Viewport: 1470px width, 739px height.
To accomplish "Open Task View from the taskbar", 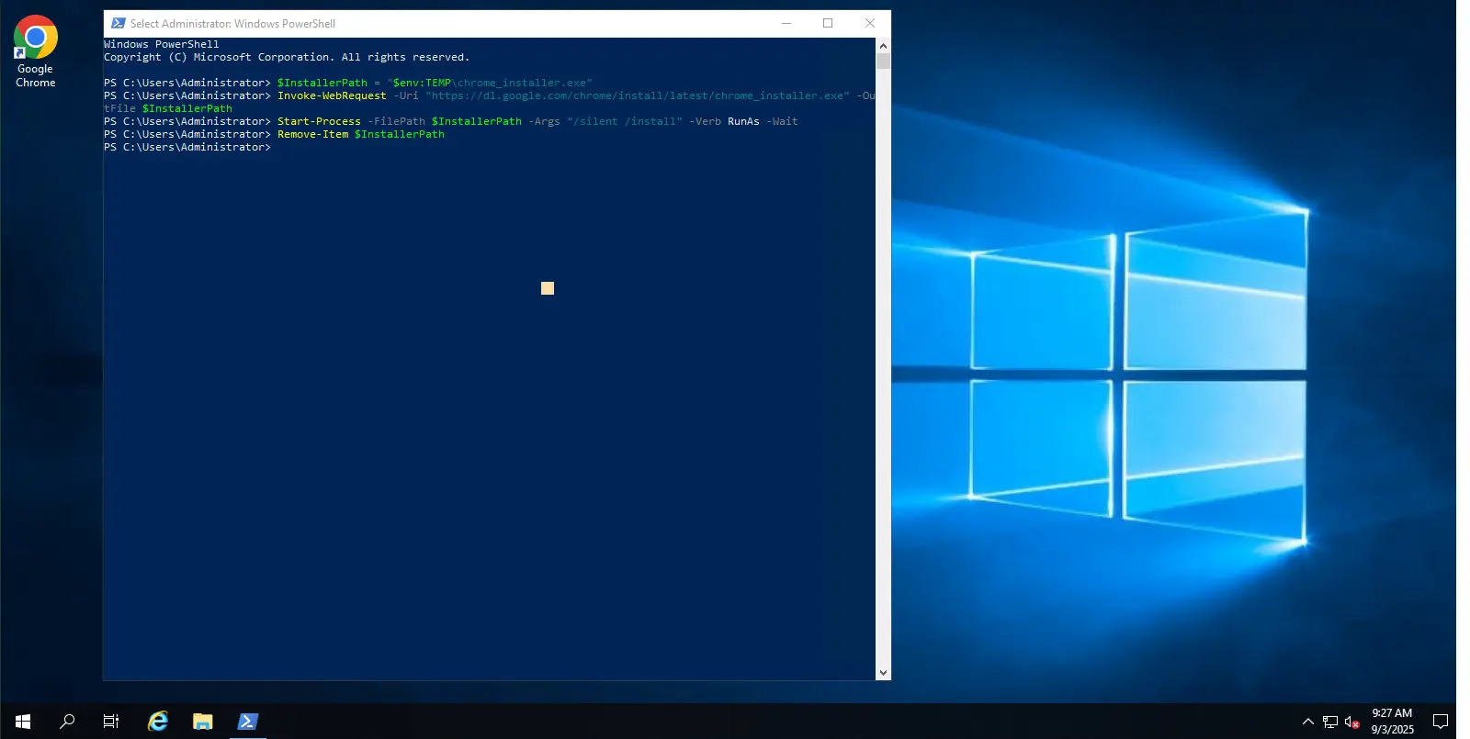I will point(111,722).
